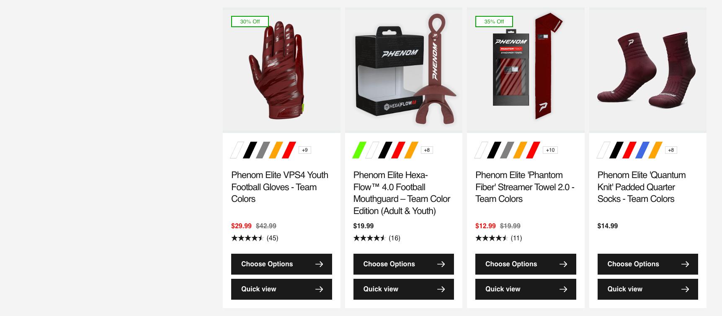Click Choose Options for Phantom Fiber Towel
The image size is (722, 316).
pyautogui.click(x=526, y=264)
